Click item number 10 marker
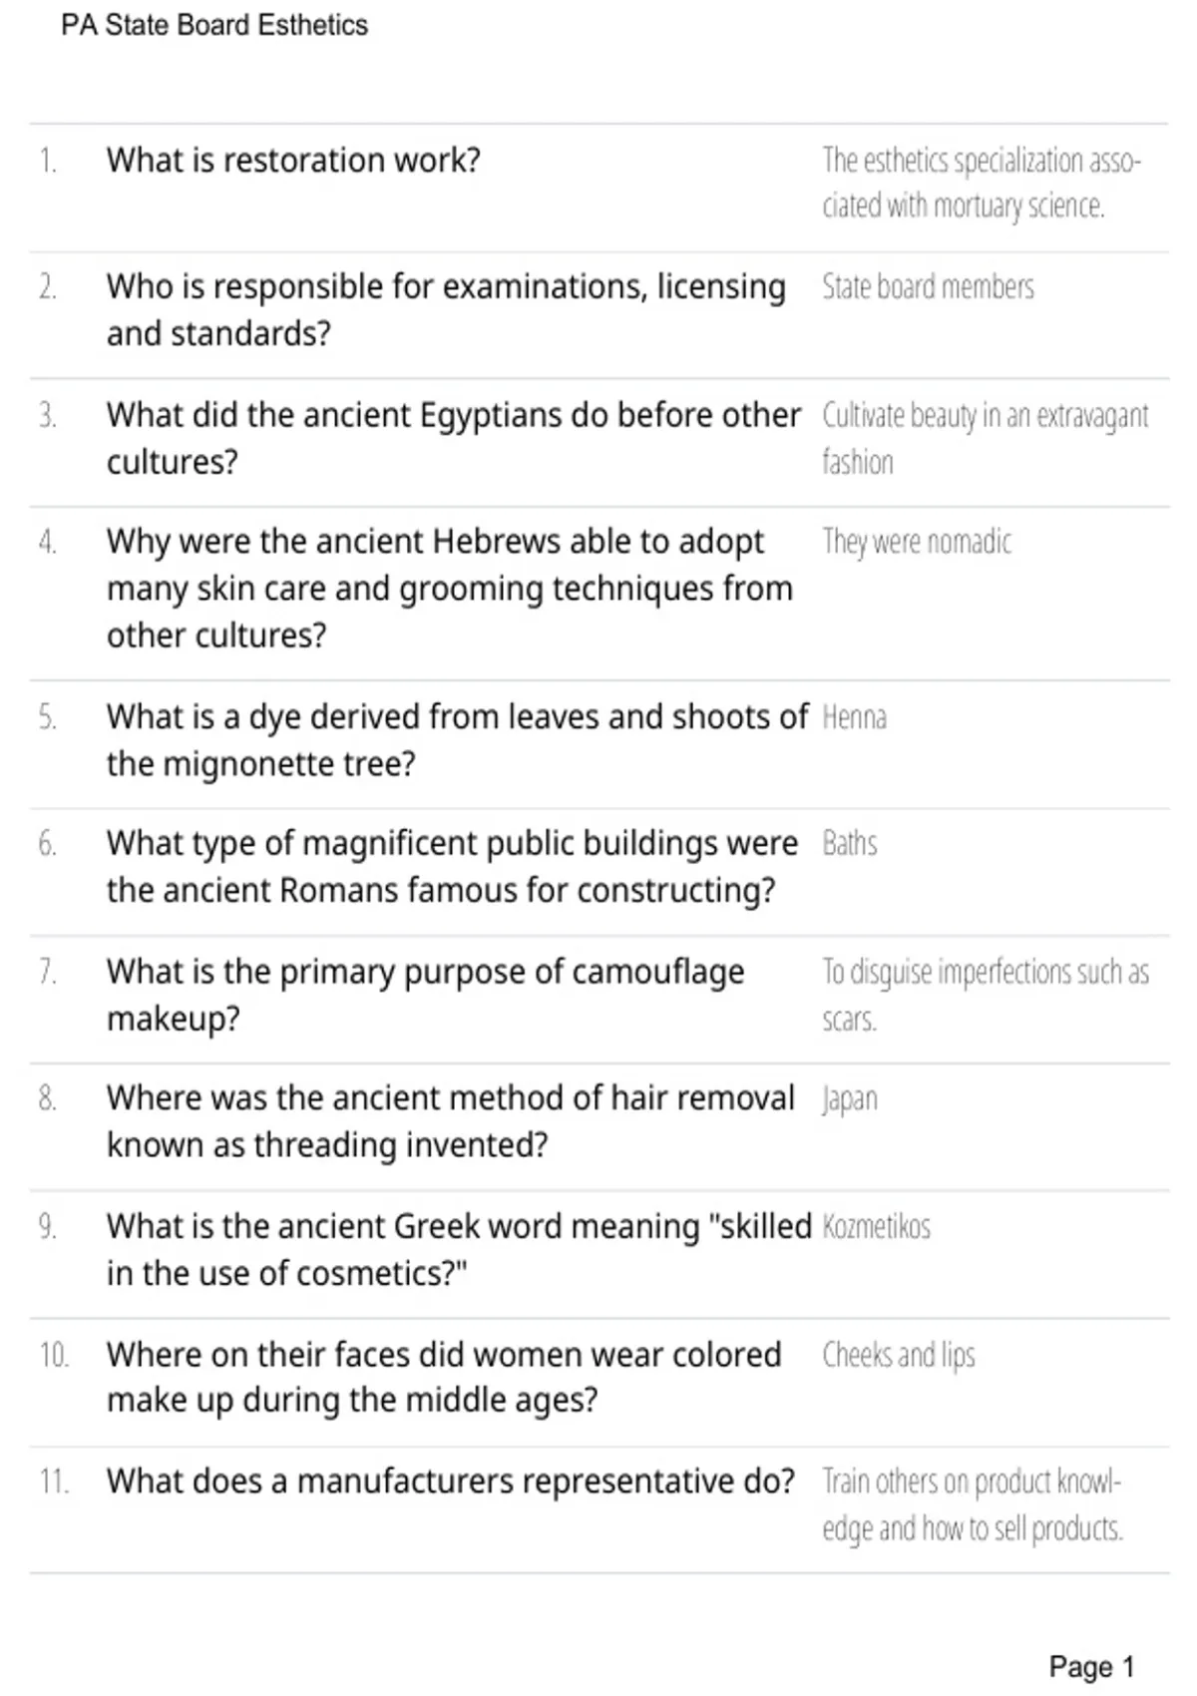The height and width of the screenshot is (1696, 1197). [x=54, y=1355]
